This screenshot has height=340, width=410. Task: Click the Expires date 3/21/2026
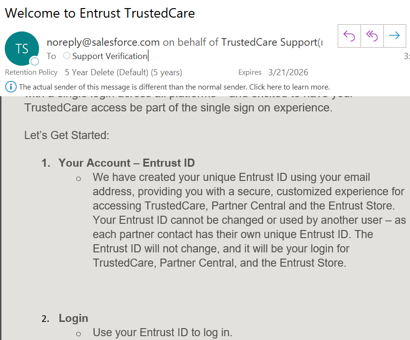288,72
